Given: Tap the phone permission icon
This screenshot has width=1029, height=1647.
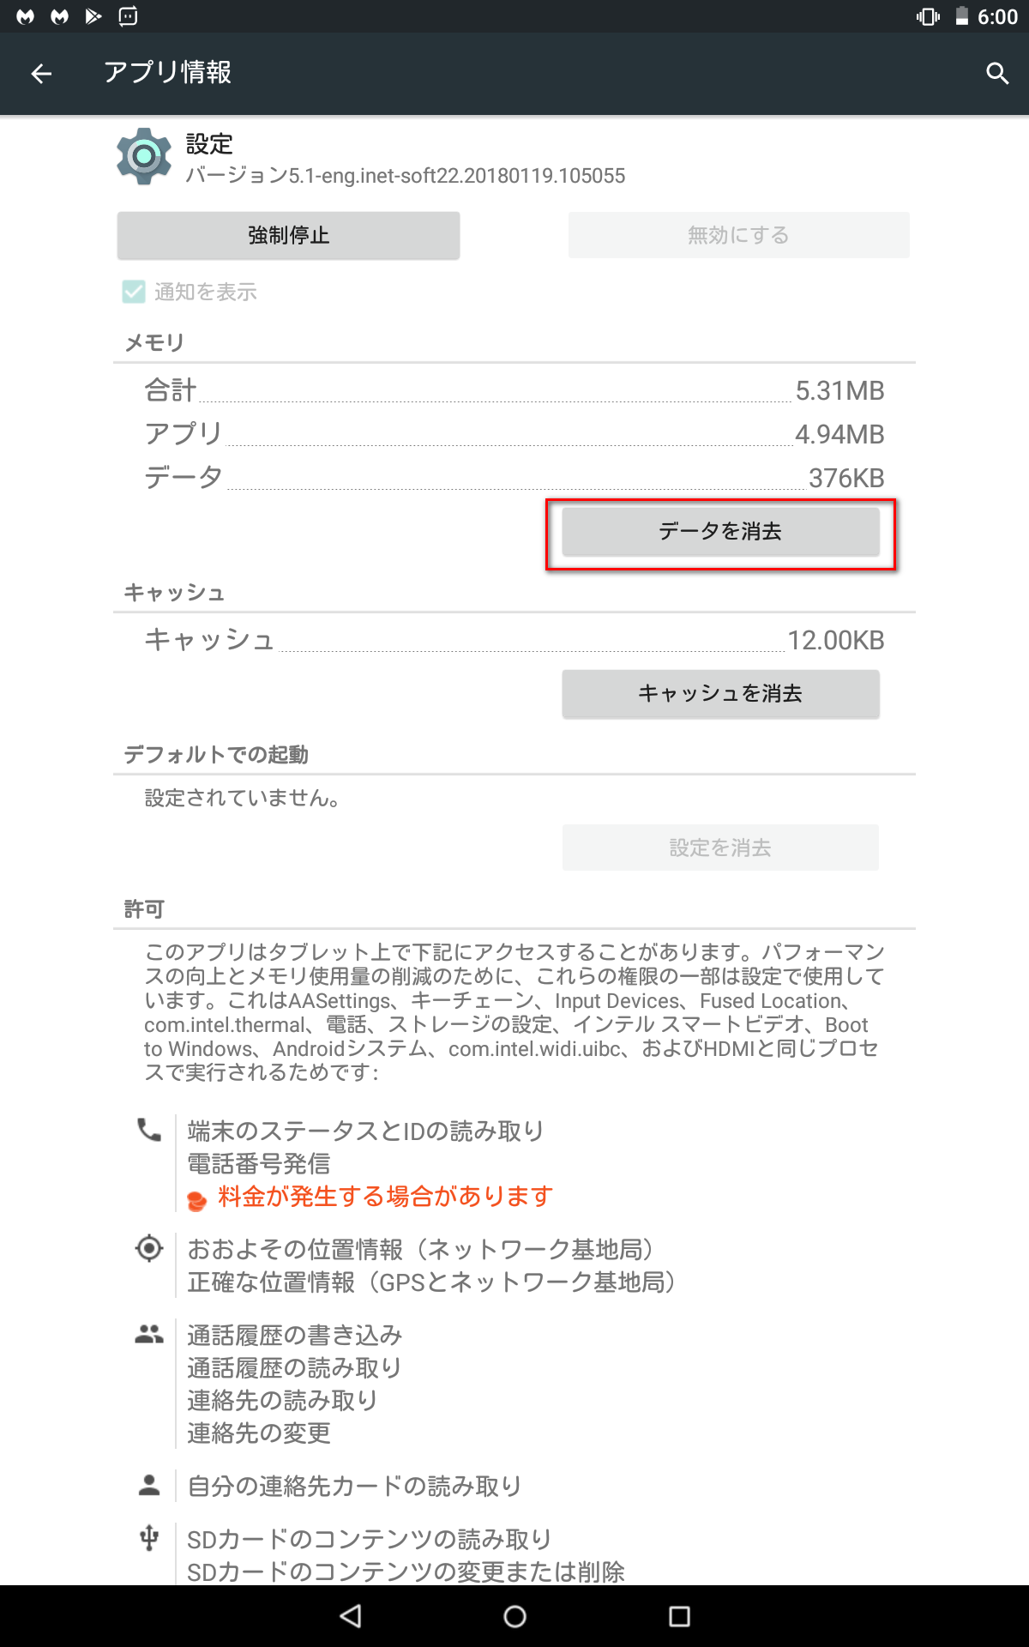Looking at the screenshot, I should tap(149, 1130).
